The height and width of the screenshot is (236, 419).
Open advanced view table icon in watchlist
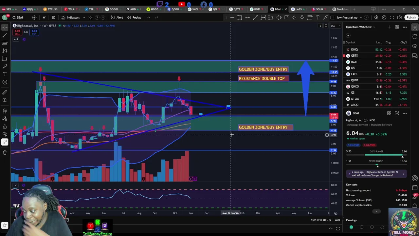tap(397, 27)
